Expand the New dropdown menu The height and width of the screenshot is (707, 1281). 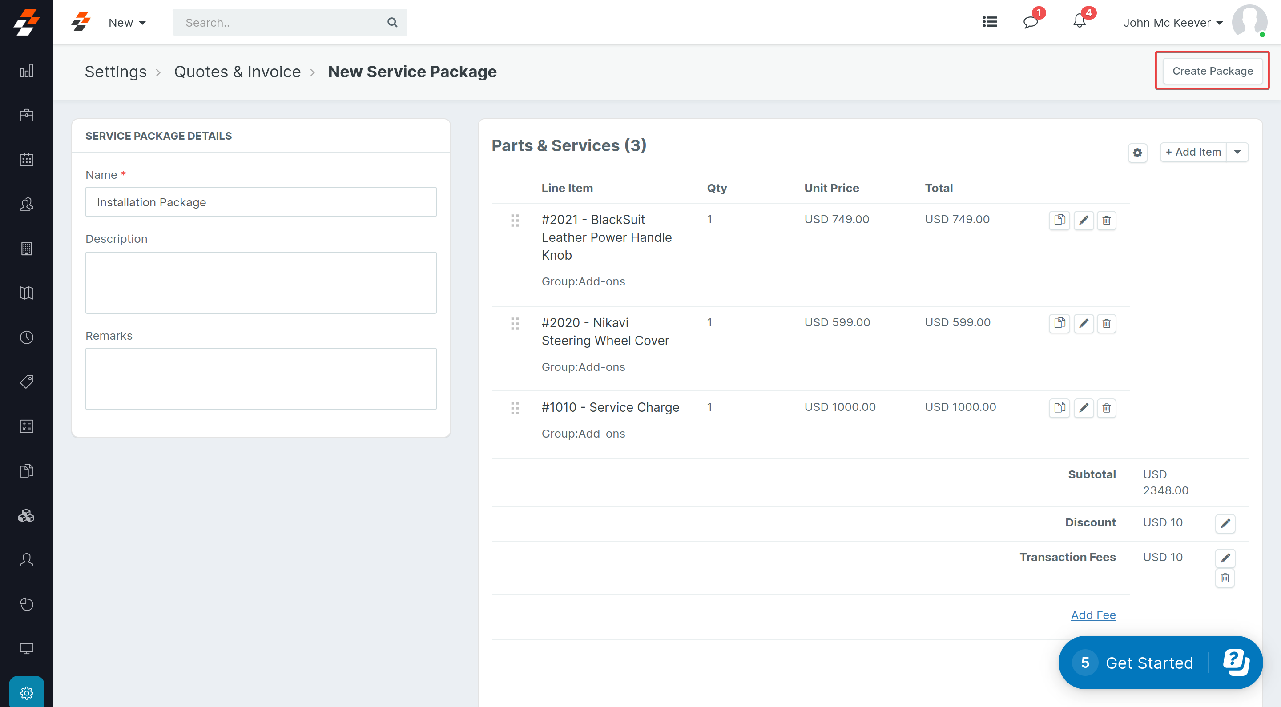click(127, 23)
